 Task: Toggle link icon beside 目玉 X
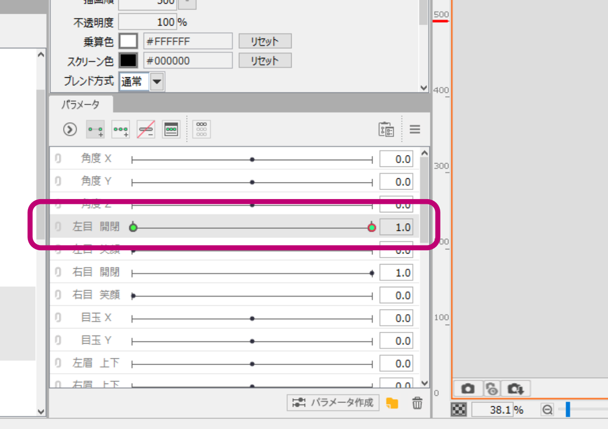58,318
